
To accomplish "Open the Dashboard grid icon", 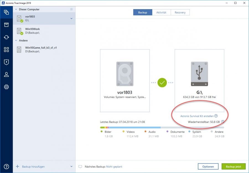I will click(x=6, y=50).
